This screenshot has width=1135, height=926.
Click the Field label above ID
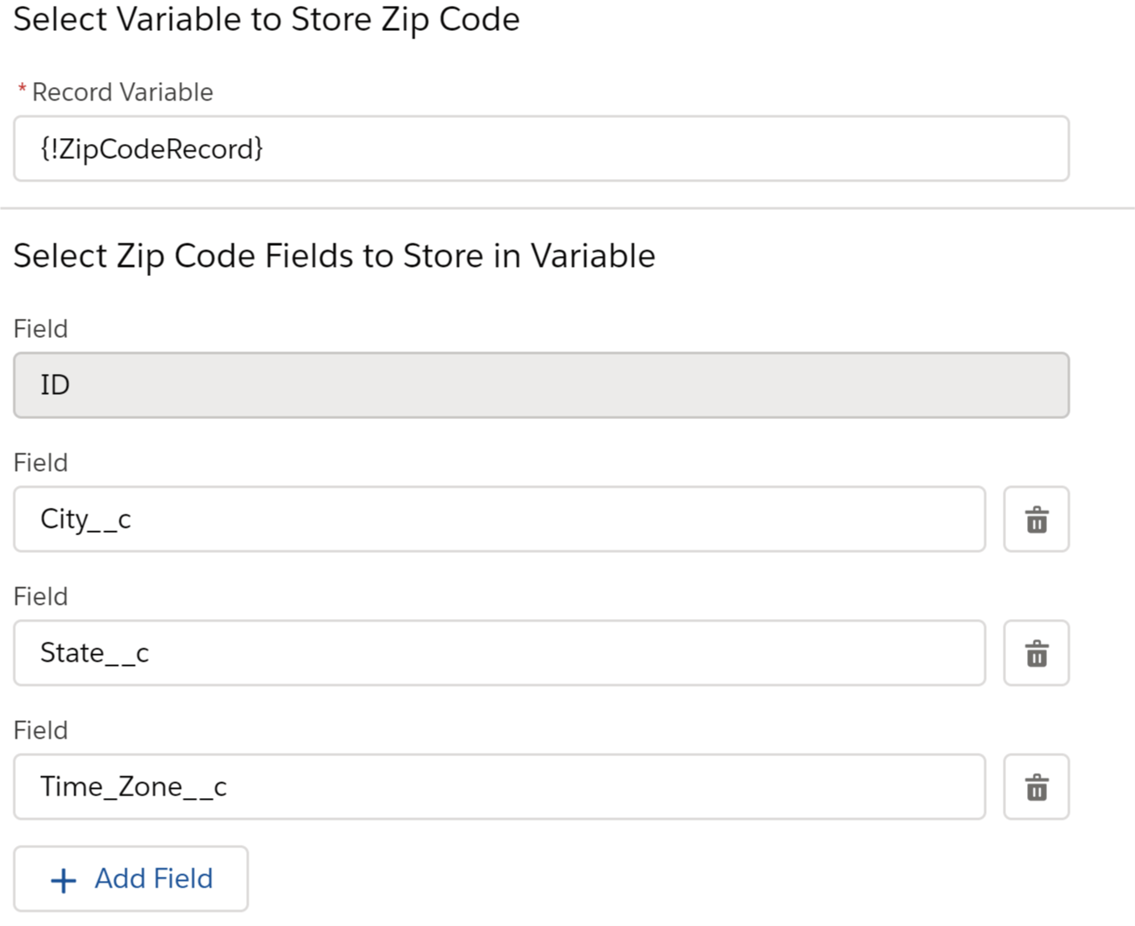tap(40, 329)
